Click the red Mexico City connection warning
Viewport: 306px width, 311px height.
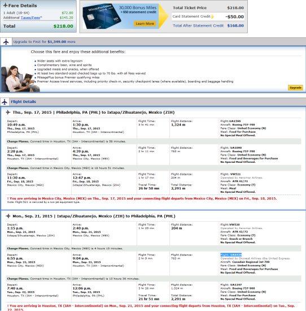(x=142, y=198)
